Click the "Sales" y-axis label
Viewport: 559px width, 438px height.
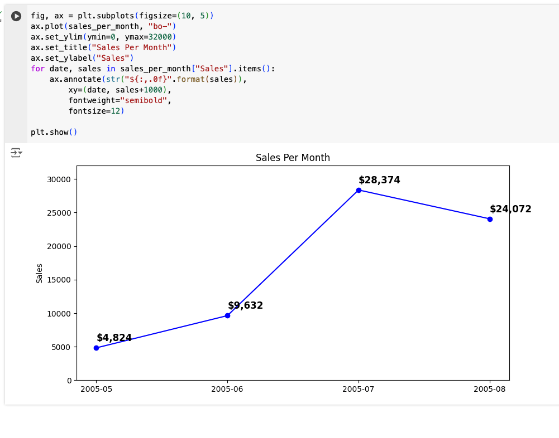coord(39,273)
